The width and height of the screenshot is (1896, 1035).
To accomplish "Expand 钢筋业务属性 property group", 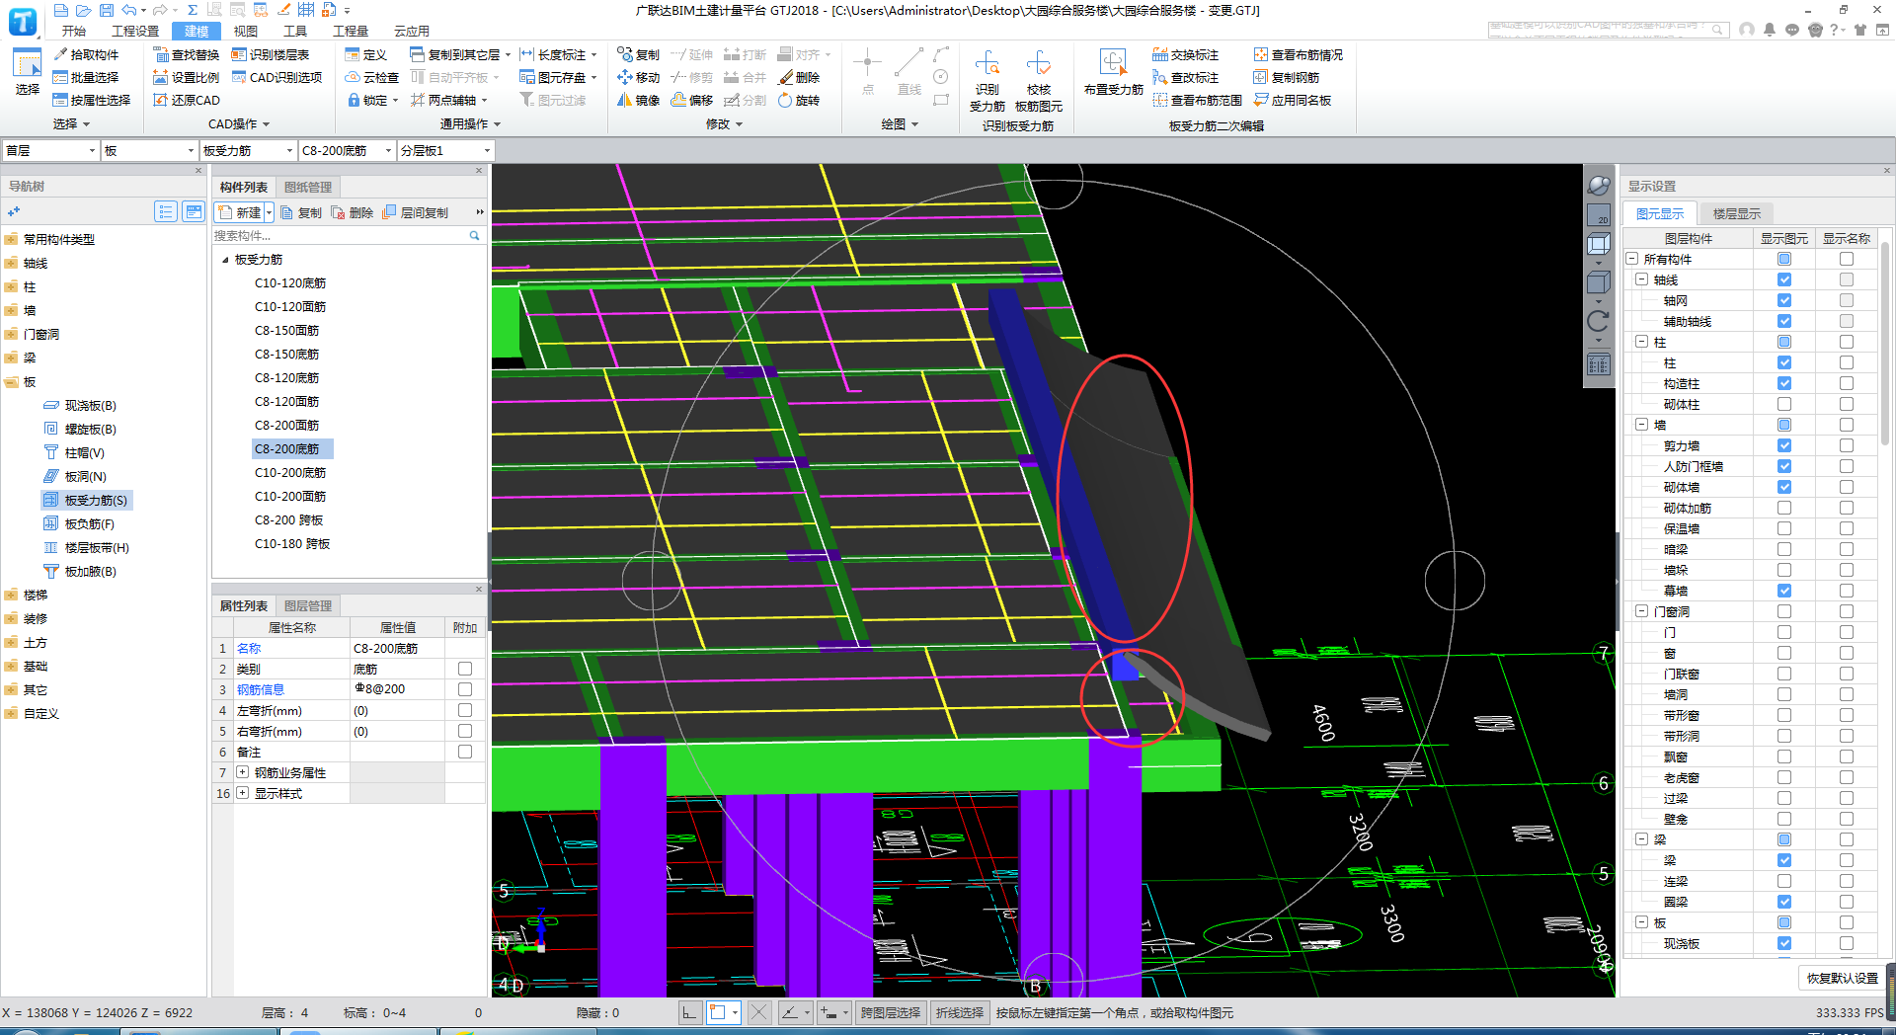I will point(242,772).
